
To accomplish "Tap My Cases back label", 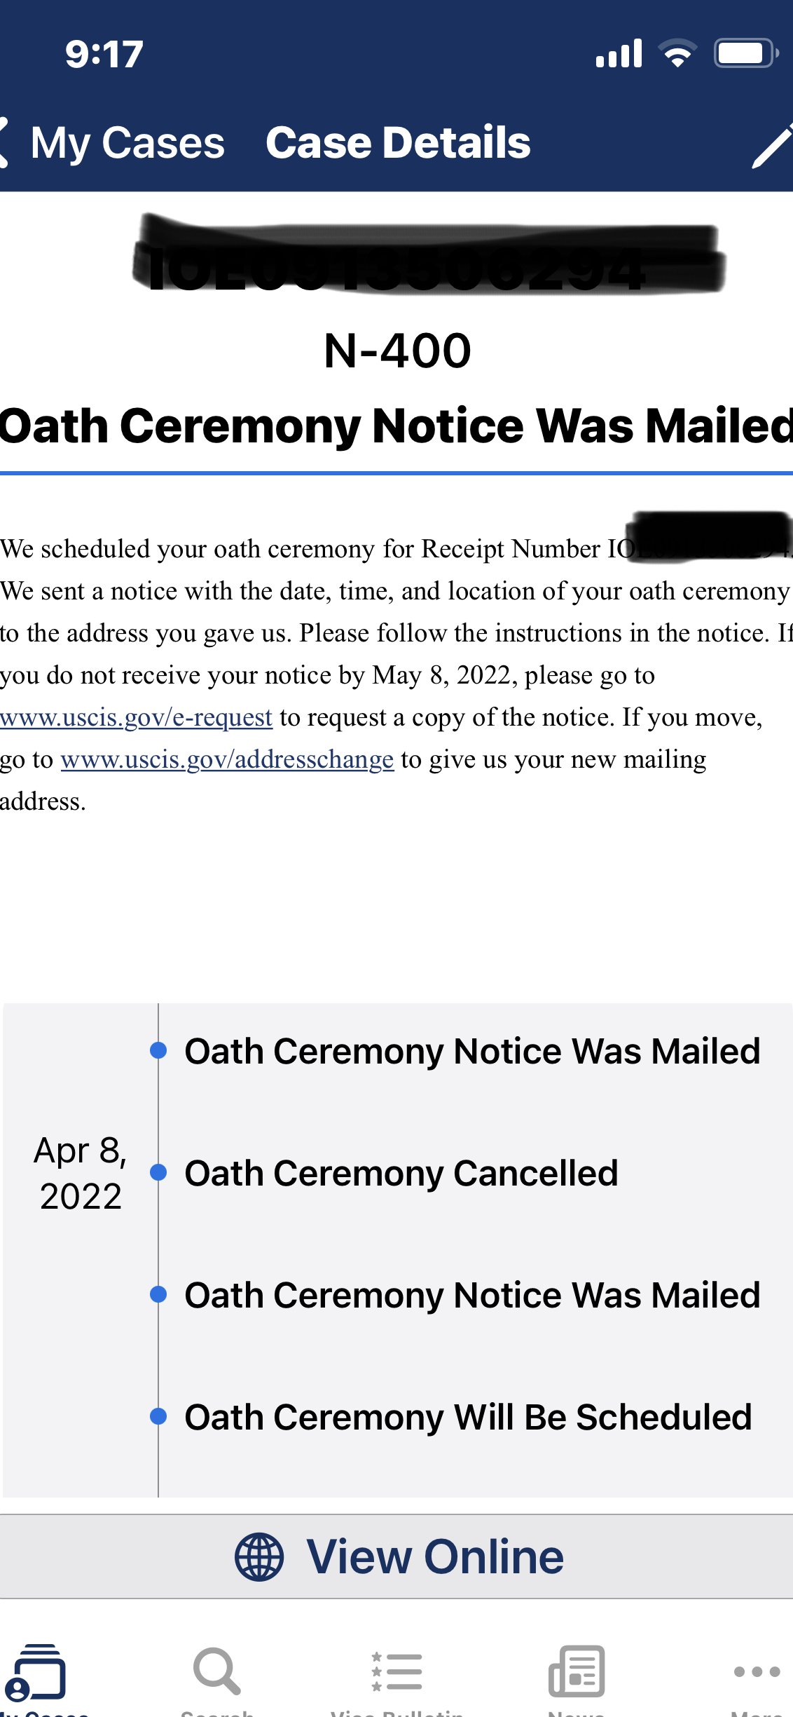I will click(127, 143).
